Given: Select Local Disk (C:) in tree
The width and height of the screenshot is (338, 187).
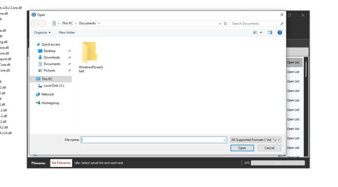Looking at the screenshot, I should coord(53,86).
